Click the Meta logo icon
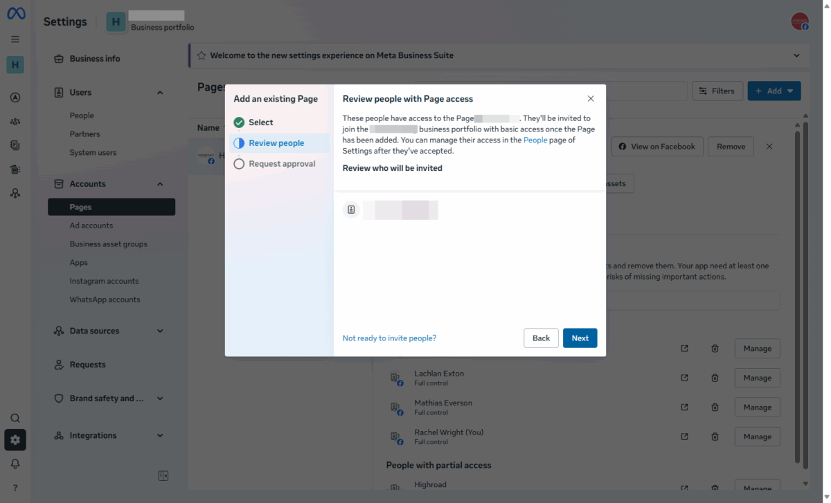831x503 pixels. click(x=15, y=15)
